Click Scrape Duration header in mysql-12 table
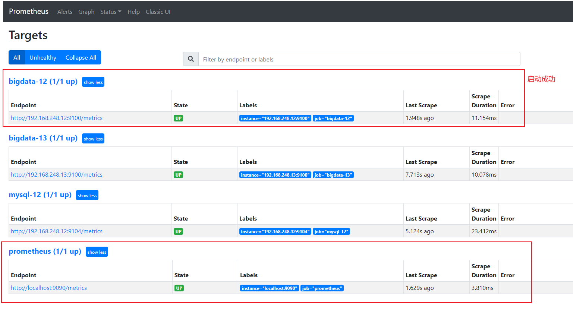 (484, 214)
